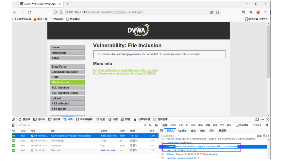Select the logo.png request row

pos(85,146)
